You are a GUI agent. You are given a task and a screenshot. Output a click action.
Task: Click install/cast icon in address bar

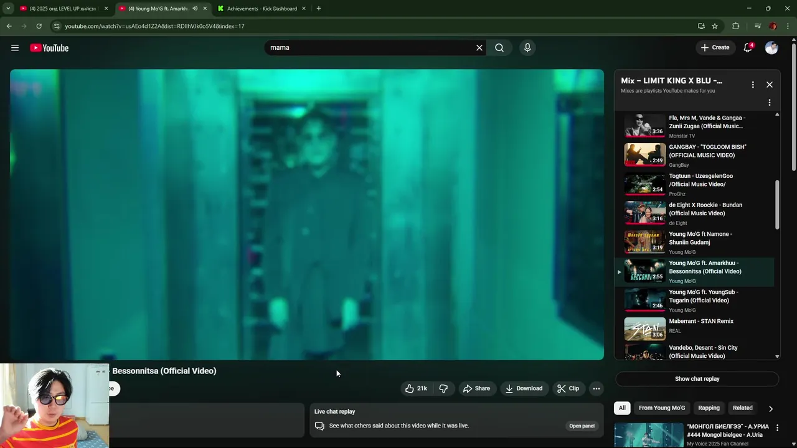[x=701, y=26]
